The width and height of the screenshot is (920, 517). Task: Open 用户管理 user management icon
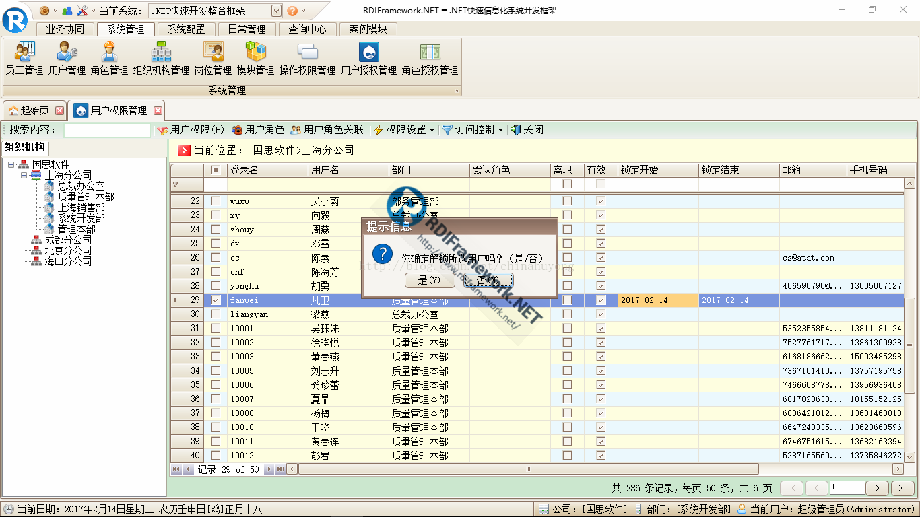click(x=67, y=59)
